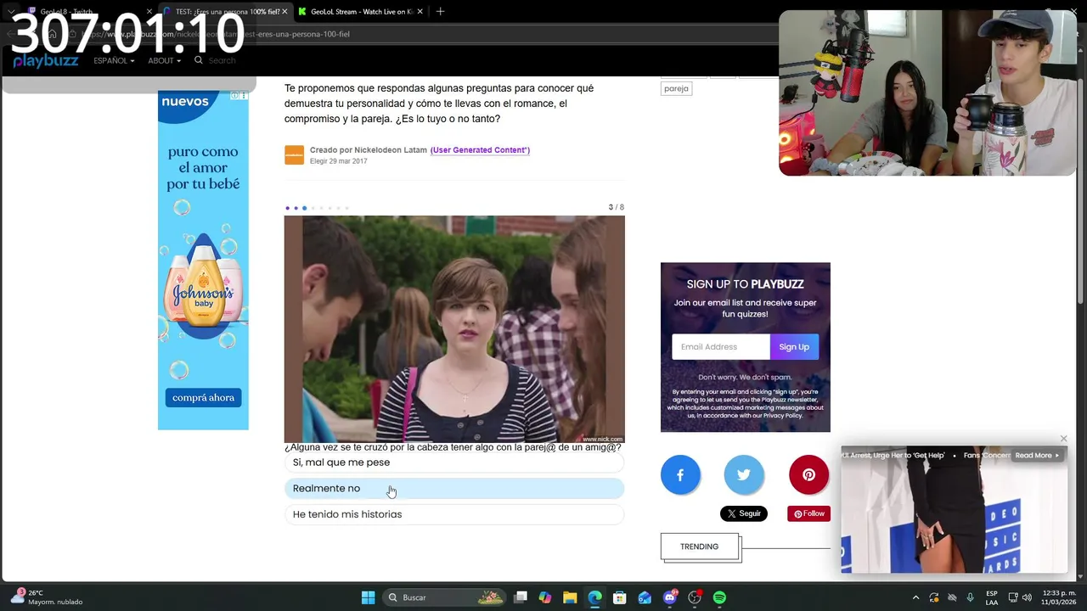The height and width of the screenshot is (611, 1087).
Task: Click the quiz progress dots
Action: pos(317,208)
